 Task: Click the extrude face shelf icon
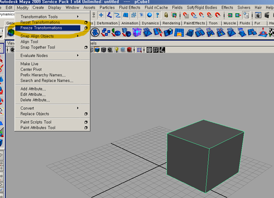[168, 32]
